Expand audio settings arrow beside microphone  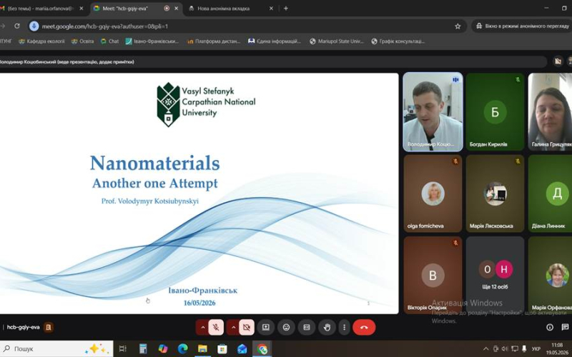coord(203,327)
